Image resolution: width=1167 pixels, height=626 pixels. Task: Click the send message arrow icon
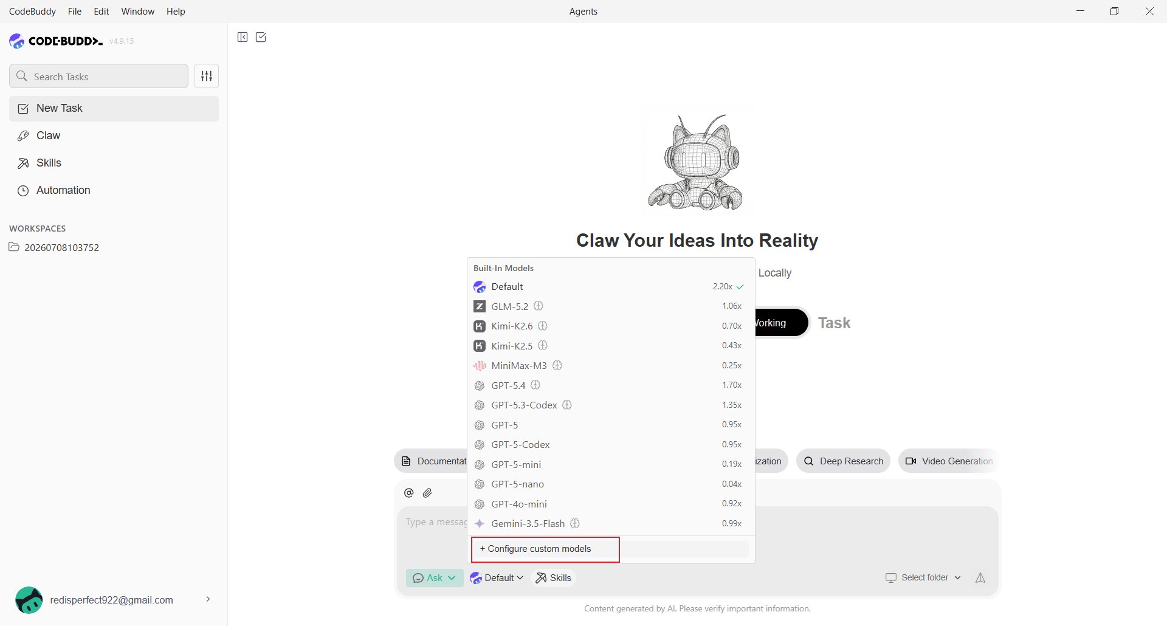coord(980,578)
